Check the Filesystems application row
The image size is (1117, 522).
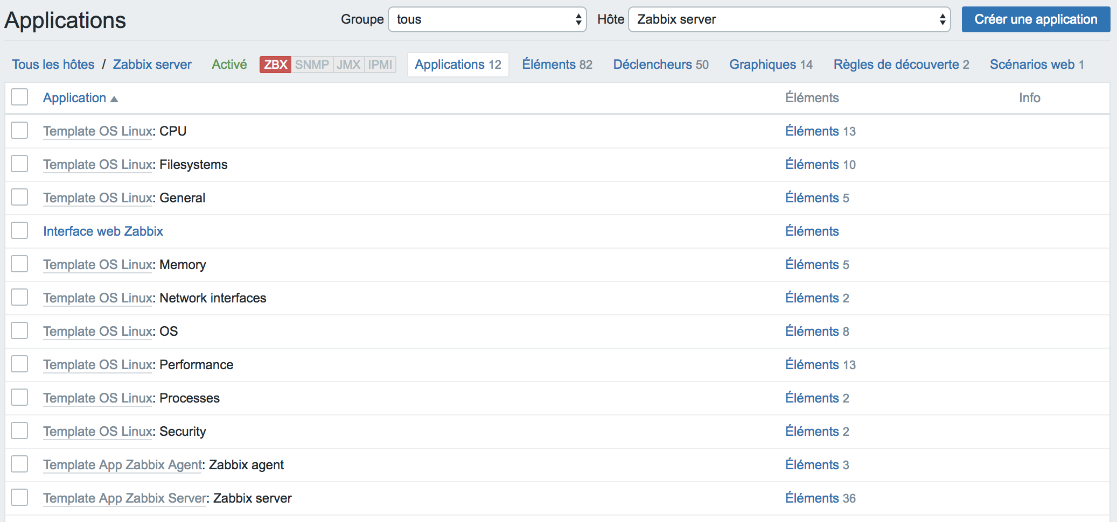click(19, 164)
